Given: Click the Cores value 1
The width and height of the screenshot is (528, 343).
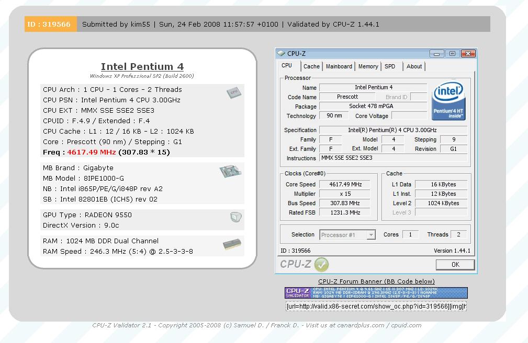Looking at the screenshot, I should click(x=410, y=234).
